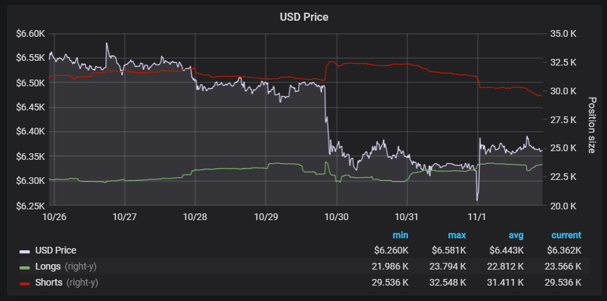The image size is (607, 301).
Task: Click the 10/26 x-axis date label
Action: click(x=54, y=217)
